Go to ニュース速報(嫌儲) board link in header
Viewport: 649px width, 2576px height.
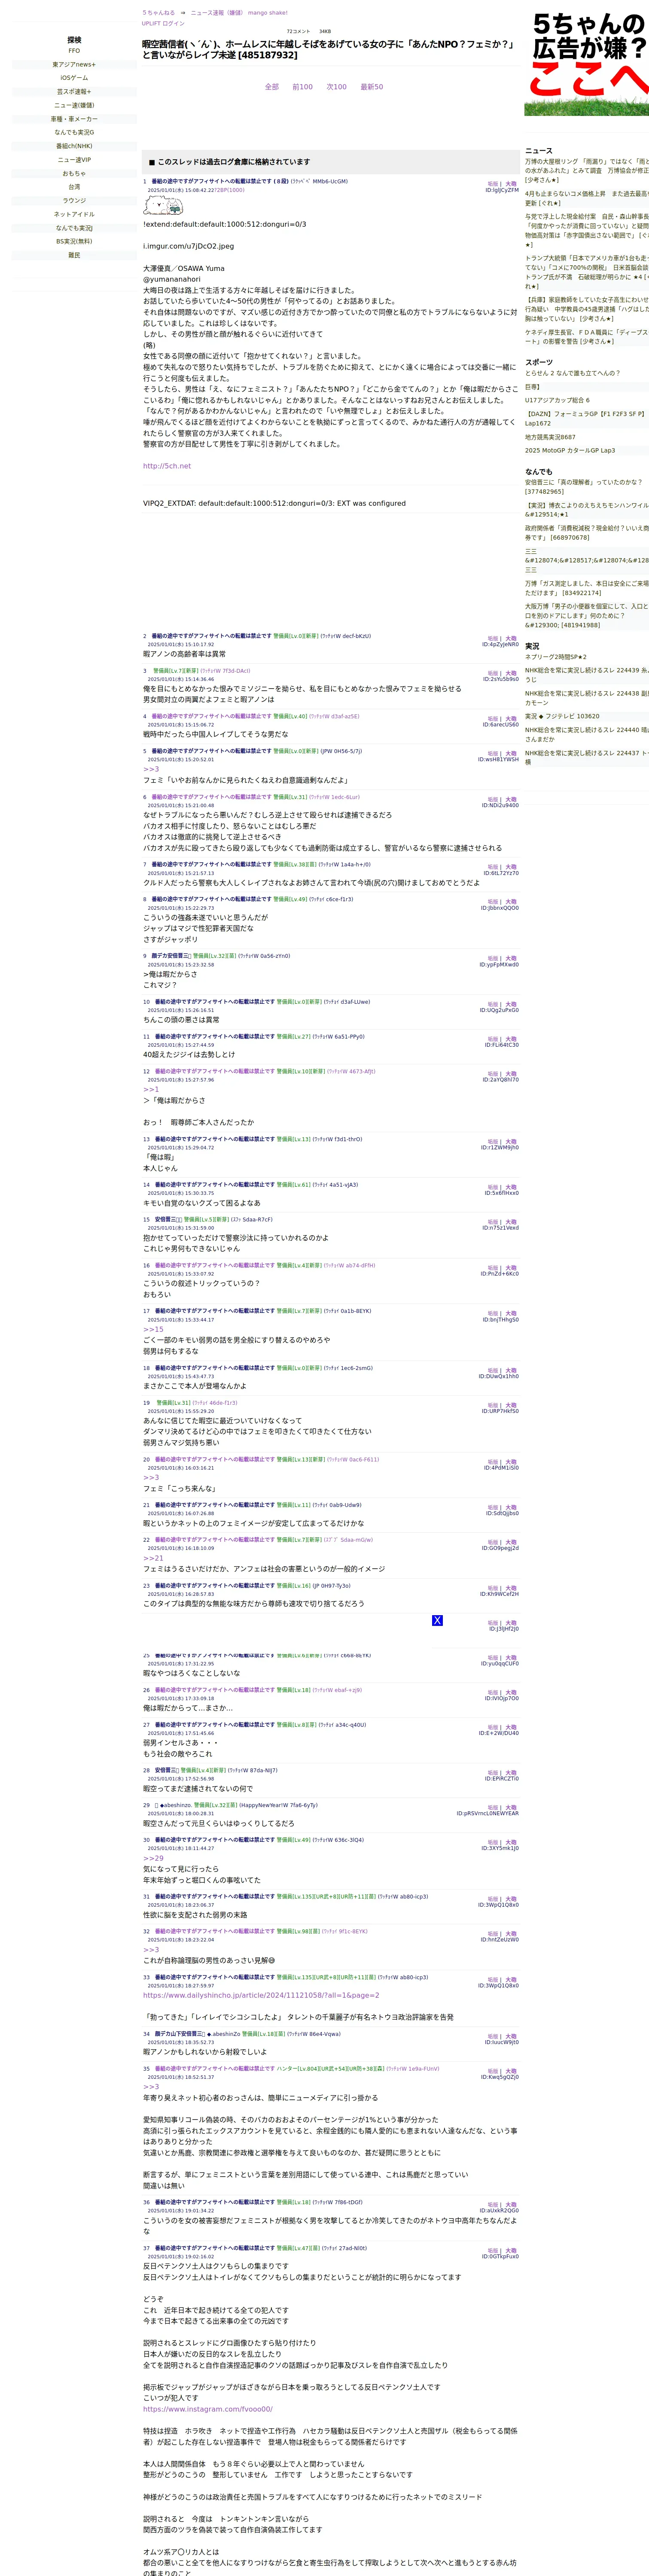click(x=217, y=13)
